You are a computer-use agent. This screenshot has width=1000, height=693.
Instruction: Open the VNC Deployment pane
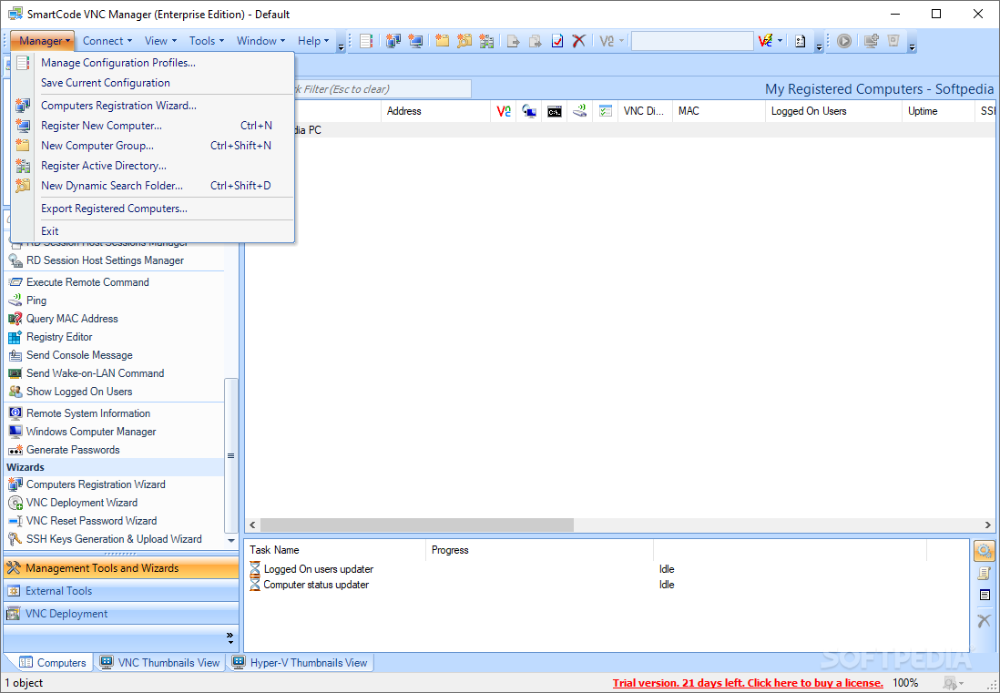tap(121, 614)
